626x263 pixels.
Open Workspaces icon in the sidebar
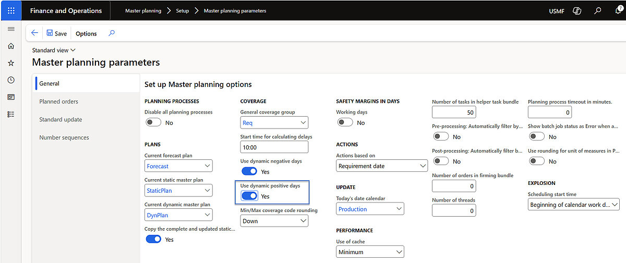[x=11, y=97]
